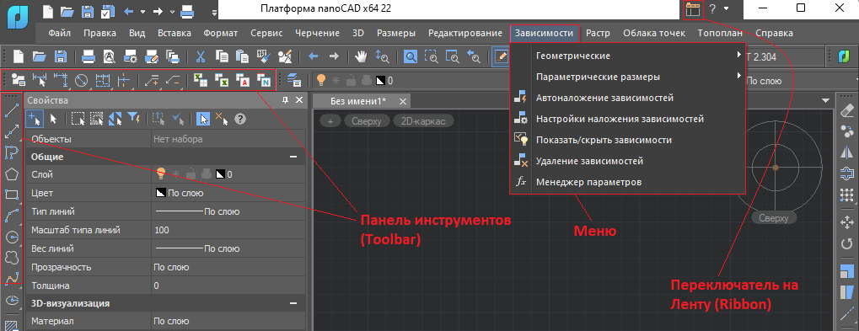Click layer color swatch in layers toolbar
Screen dimensions: 859x331
click(x=381, y=81)
